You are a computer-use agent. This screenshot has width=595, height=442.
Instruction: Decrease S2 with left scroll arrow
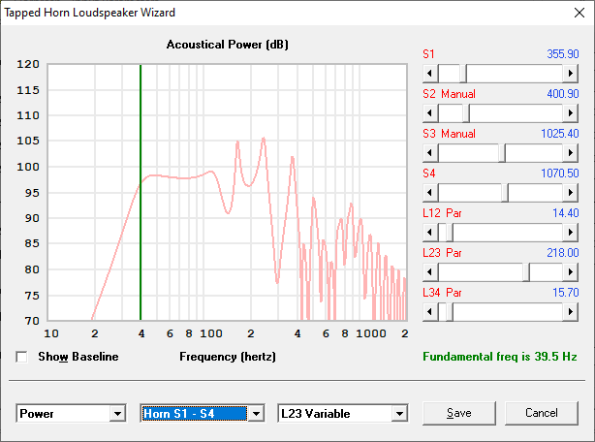(430, 113)
